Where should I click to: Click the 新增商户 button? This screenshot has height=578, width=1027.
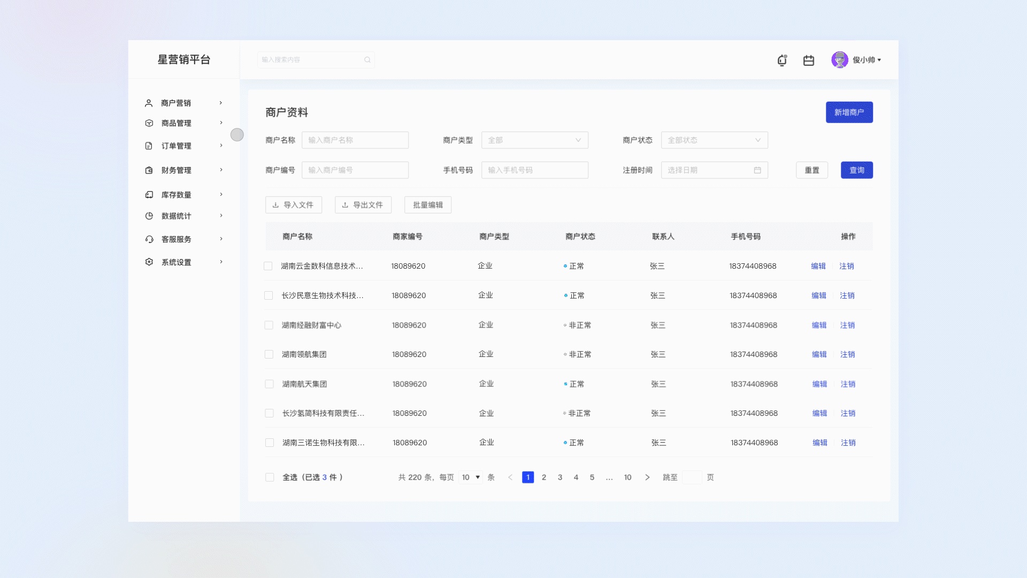tap(849, 112)
